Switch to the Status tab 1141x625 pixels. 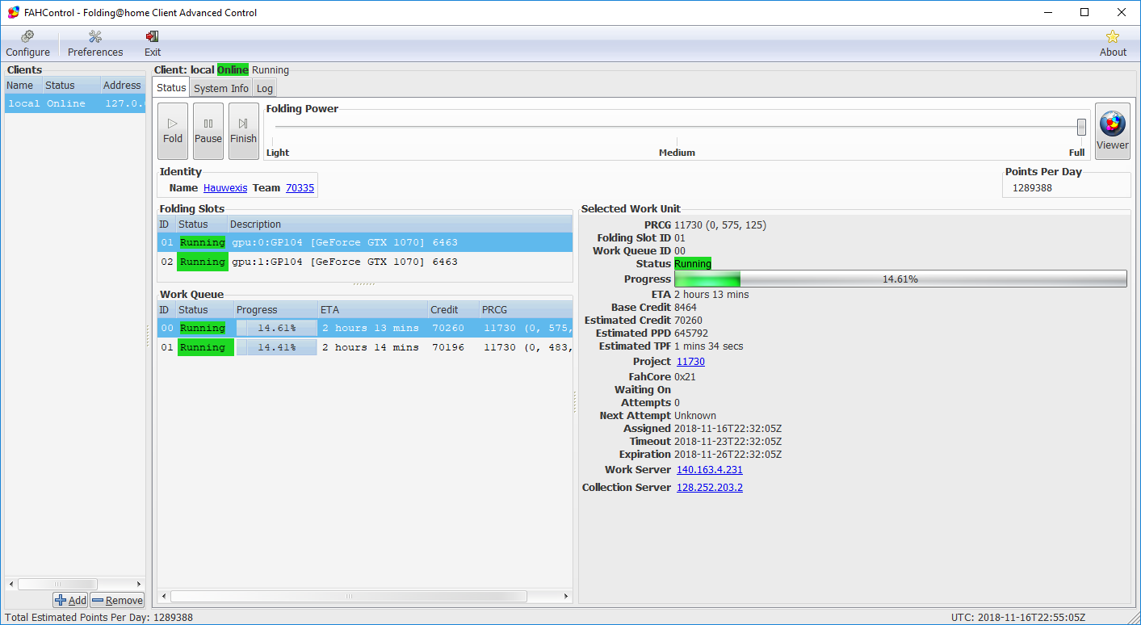[x=171, y=88]
